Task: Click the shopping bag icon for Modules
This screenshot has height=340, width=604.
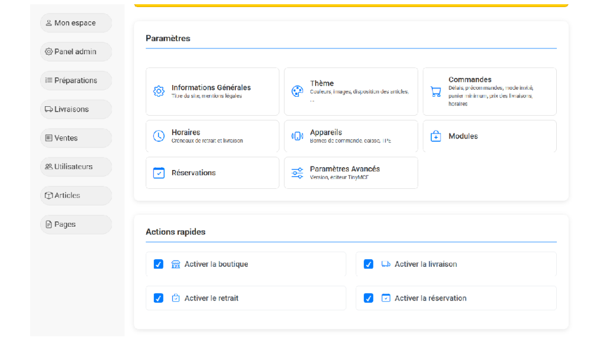Action: 436,136
